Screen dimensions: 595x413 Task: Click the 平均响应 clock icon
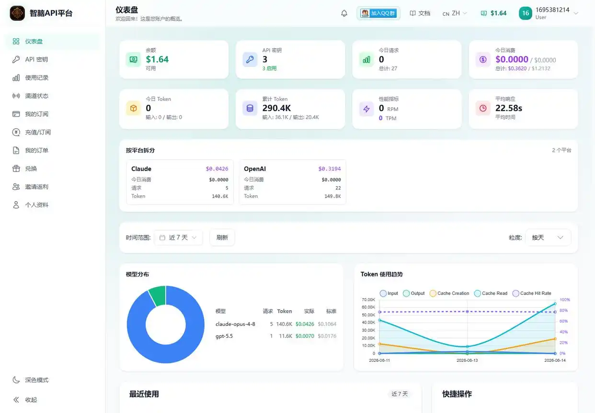pyautogui.click(x=483, y=108)
